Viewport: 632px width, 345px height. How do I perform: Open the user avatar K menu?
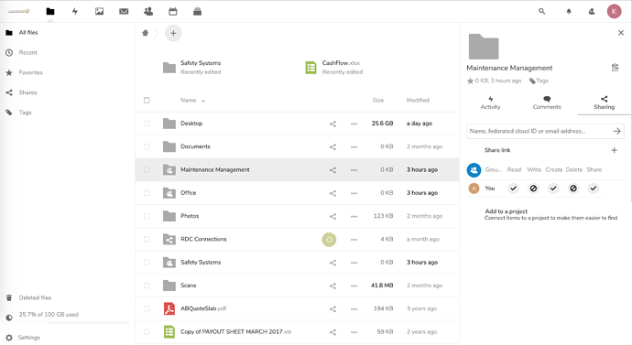pos(614,11)
